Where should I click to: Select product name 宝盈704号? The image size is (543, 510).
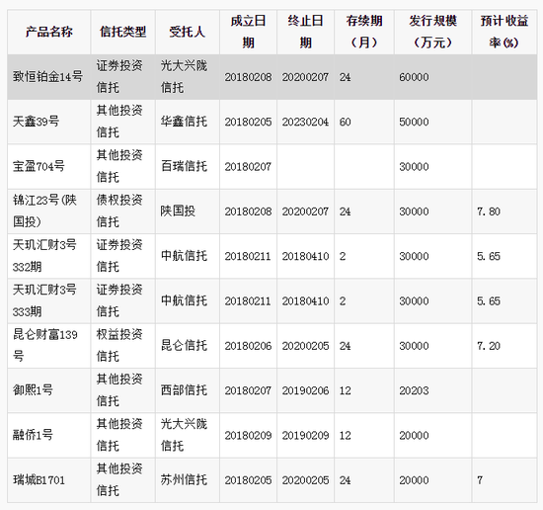click(39, 166)
